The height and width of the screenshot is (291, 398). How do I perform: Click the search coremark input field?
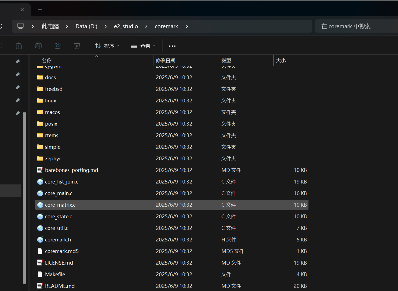[356, 26]
